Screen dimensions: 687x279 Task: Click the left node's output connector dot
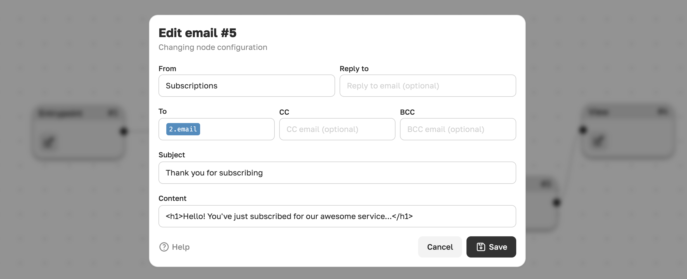point(124,131)
